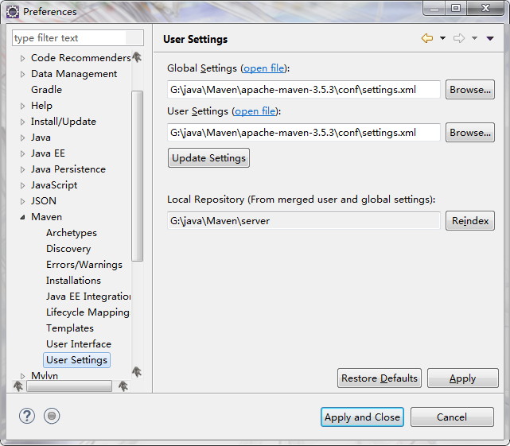Click User Settings path field
The height and width of the screenshot is (446, 510).
(x=304, y=132)
